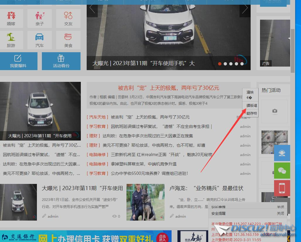Open headline 被吉利“宠”上天的极氪 in red

coord(168,88)
